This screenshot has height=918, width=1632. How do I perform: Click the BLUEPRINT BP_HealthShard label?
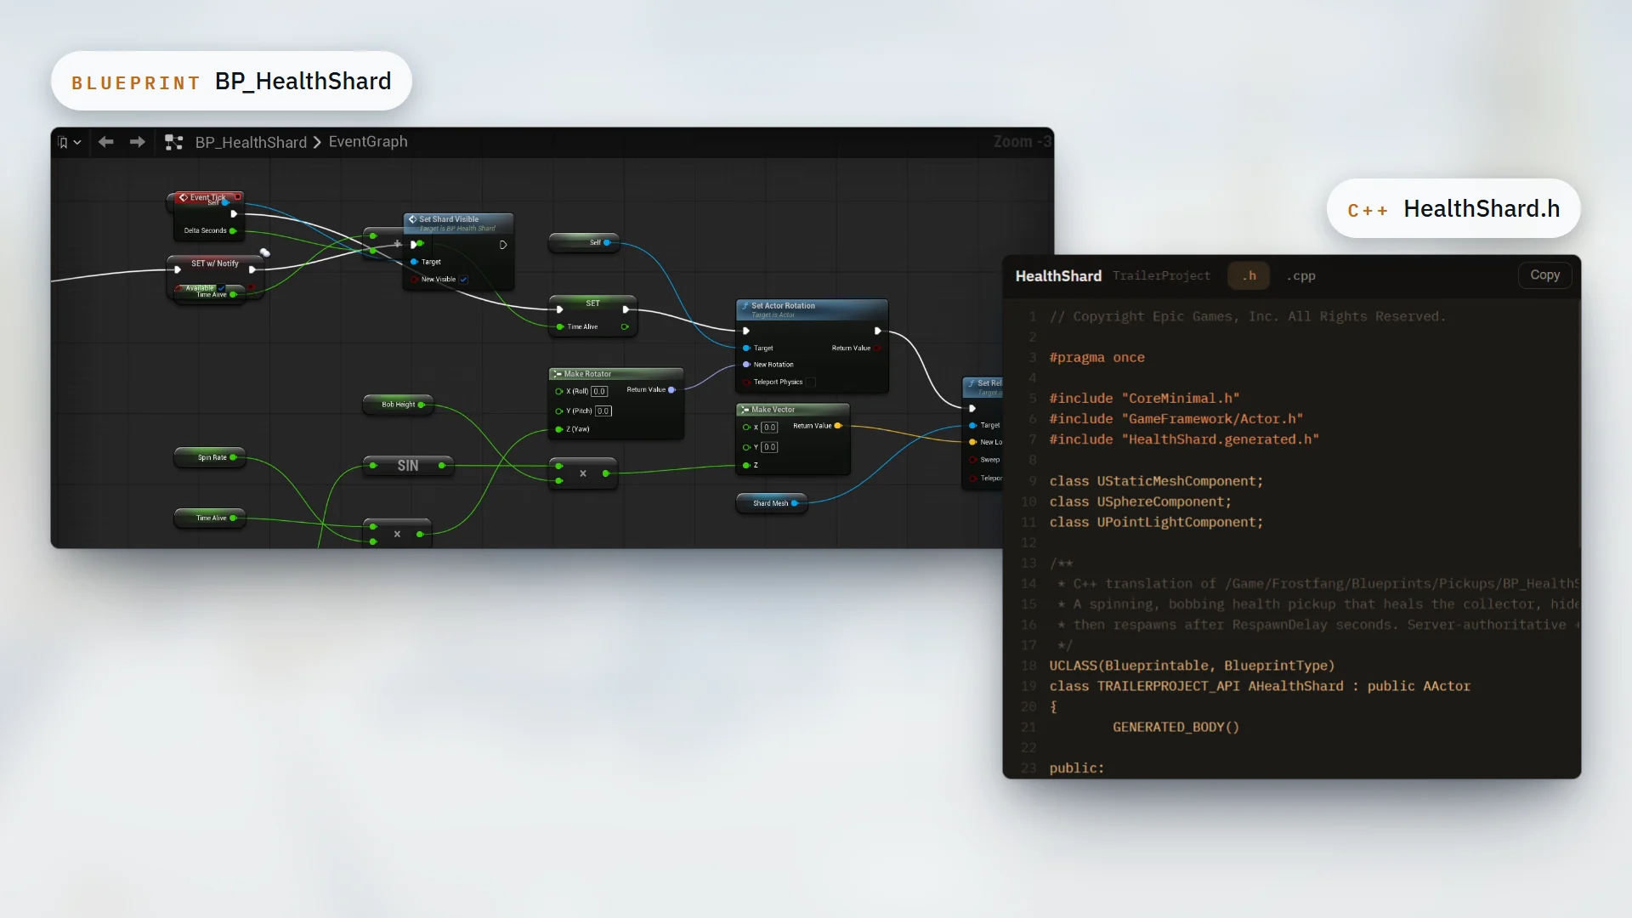[x=231, y=82]
